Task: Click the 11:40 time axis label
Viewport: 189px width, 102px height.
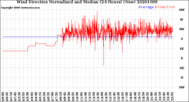Action: pyautogui.click(x=85, y=97)
